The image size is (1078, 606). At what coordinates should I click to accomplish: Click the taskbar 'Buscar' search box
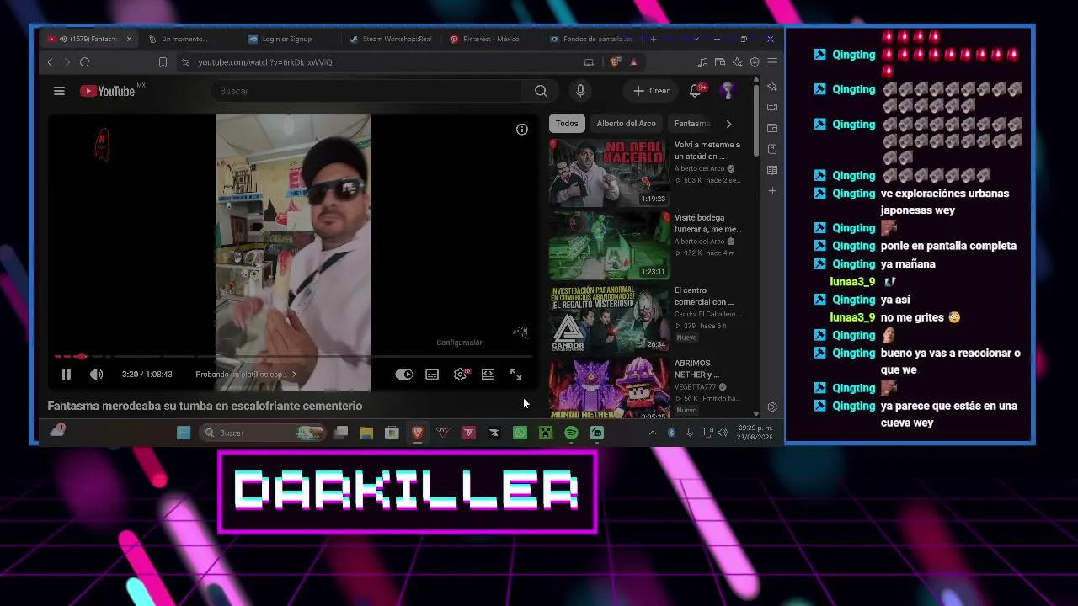263,433
